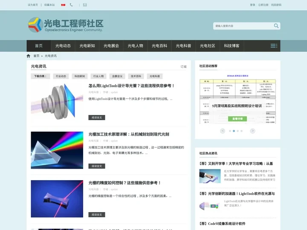This screenshot has height=230, width=307.
Task: Open the 光电科普 navigation tab
Action: tap(183, 46)
